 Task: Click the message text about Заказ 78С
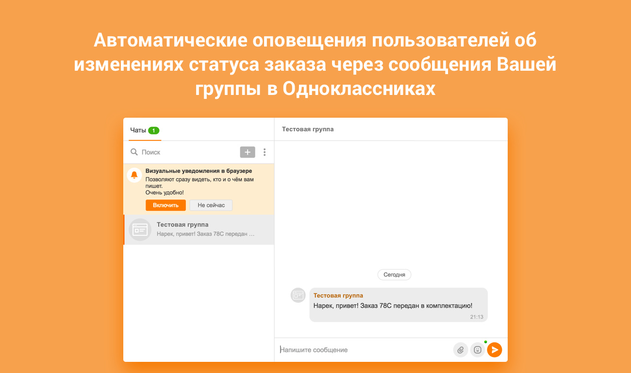point(393,306)
